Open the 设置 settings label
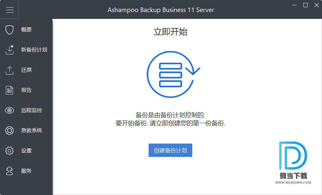The height and width of the screenshot is (195, 322). point(26,151)
